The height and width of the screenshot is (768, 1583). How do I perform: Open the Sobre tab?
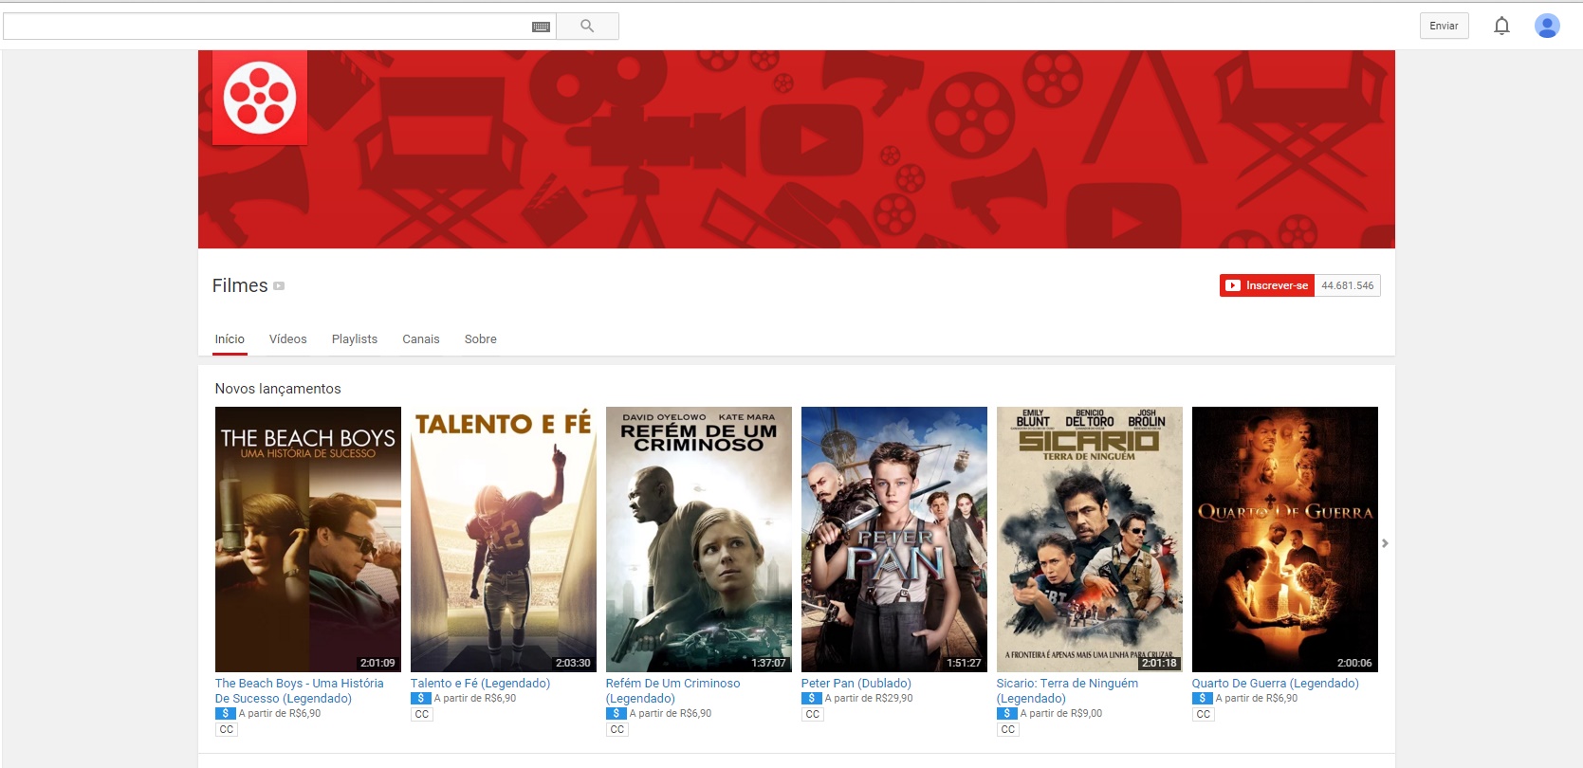(x=481, y=338)
